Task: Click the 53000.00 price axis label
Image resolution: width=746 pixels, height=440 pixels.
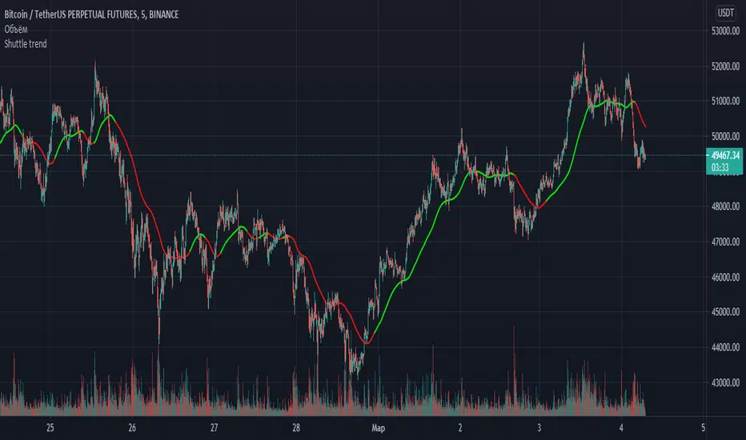Action: tap(725, 31)
